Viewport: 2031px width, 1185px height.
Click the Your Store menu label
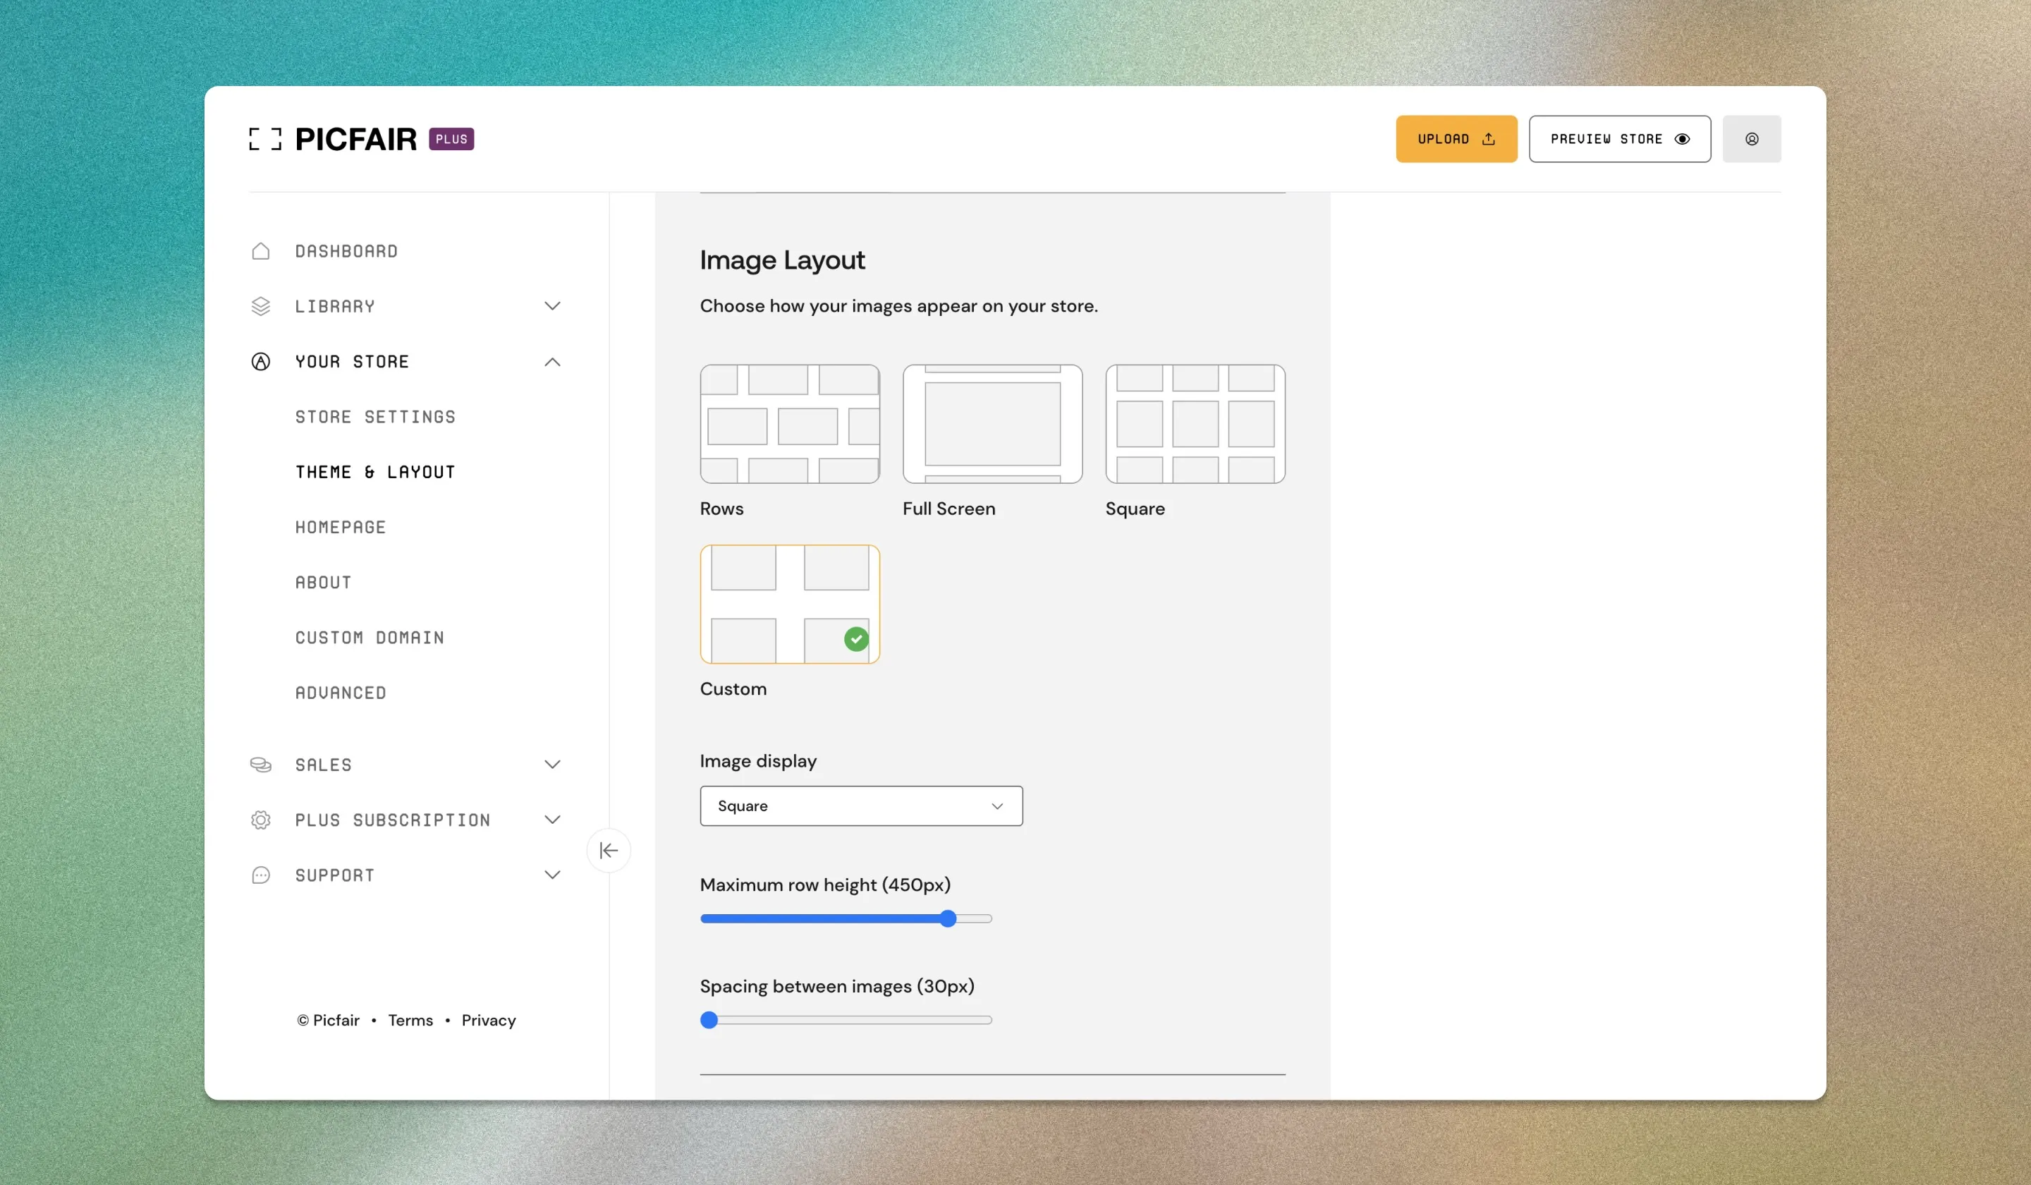(x=352, y=361)
